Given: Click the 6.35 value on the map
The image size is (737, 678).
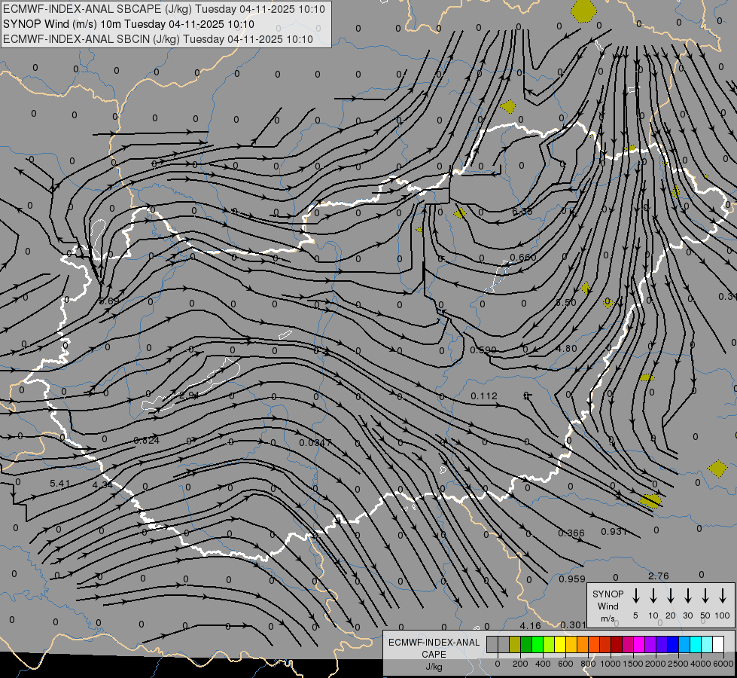Looking at the screenshot, I should point(522,212).
